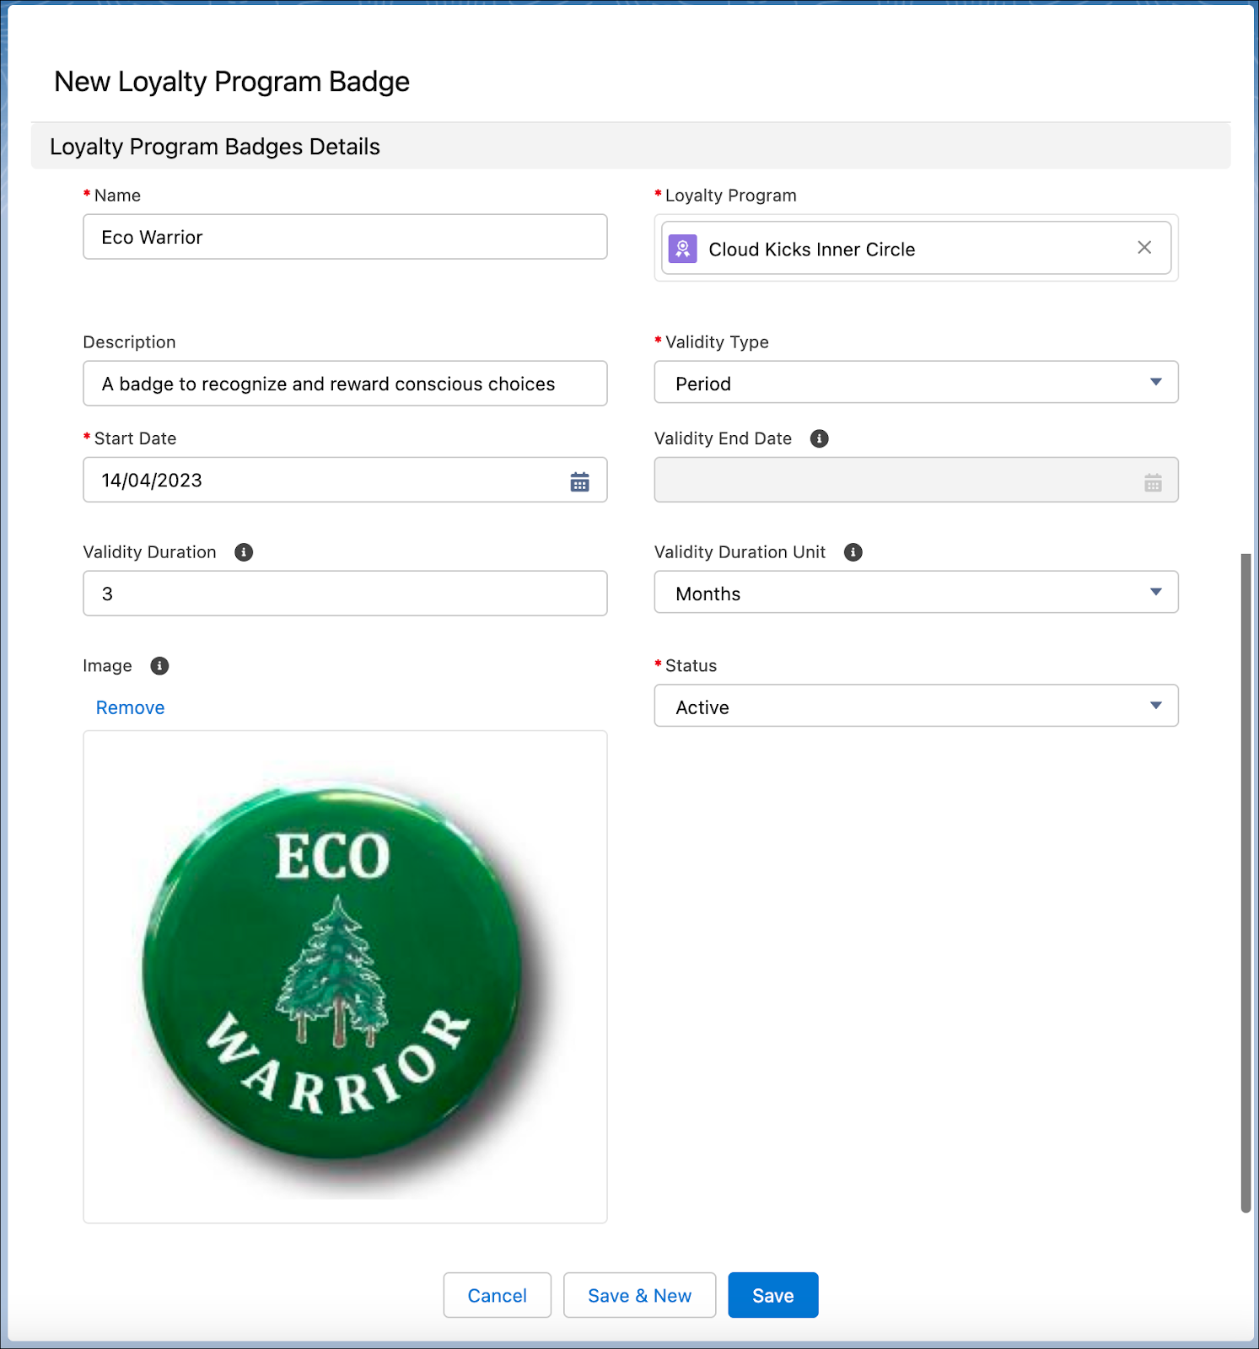Click the disabled Validity End Date calendar icon
Screen dimensions: 1259x1349
click(x=1153, y=482)
